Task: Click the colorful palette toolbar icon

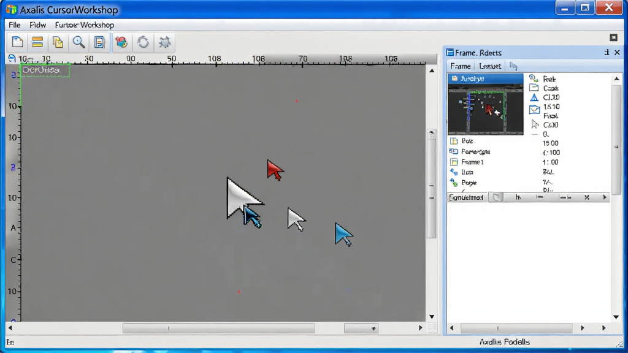Action: (121, 42)
